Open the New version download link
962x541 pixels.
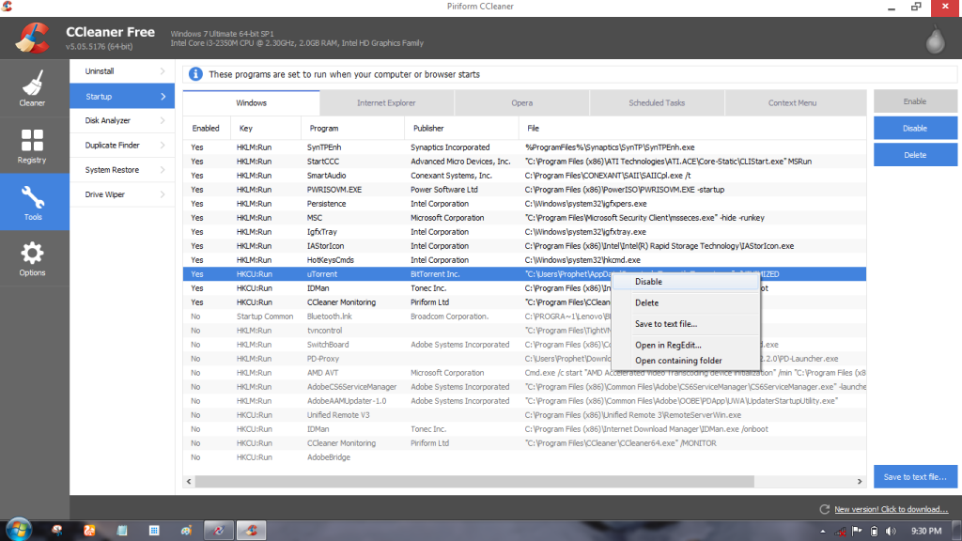point(891,509)
